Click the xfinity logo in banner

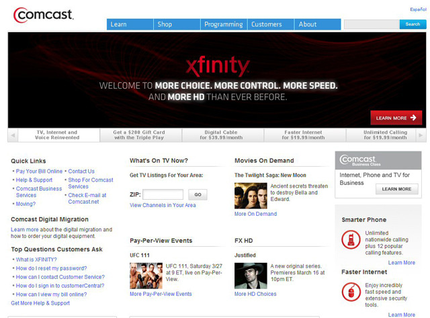[218, 66]
